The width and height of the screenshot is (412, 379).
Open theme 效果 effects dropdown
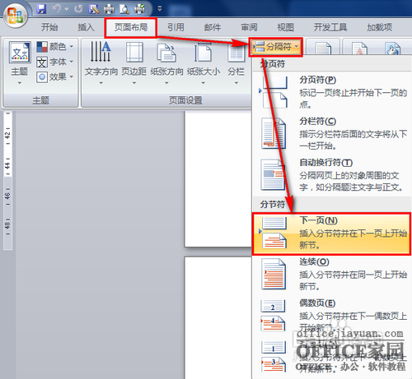point(55,77)
